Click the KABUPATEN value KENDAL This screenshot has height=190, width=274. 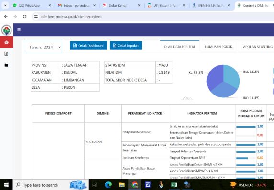click(x=70, y=72)
